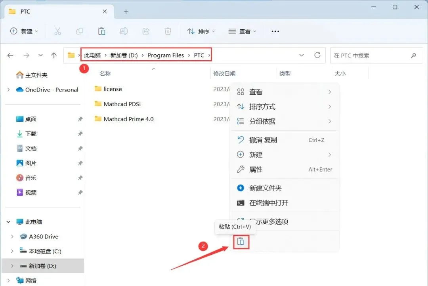Sort by Name (名称) column header

[105, 74]
